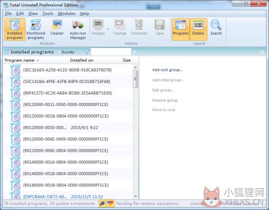Click the Analyze action icon
Viewport: 269px width, 210px height.
tap(98, 25)
